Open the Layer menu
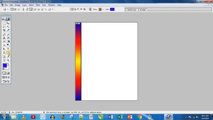 pyautogui.click(x=24, y=5)
